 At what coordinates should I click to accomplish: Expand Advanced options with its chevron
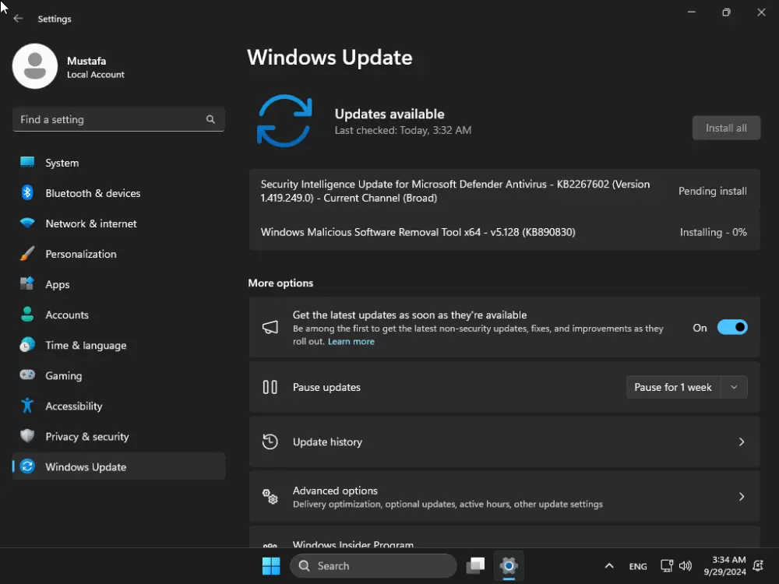pos(742,496)
